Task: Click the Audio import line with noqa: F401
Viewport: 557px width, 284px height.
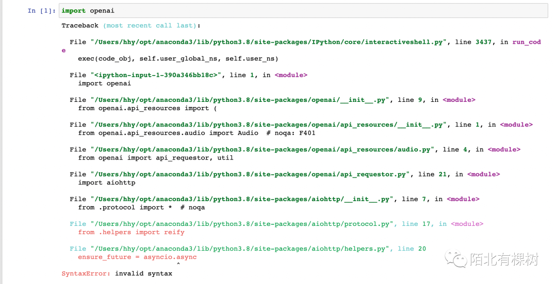Action: (x=196, y=133)
